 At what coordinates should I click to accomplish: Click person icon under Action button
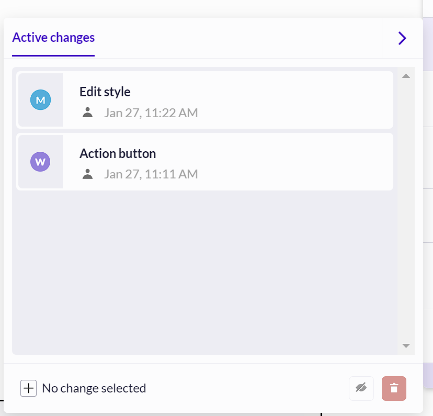(x=87, y=174)
